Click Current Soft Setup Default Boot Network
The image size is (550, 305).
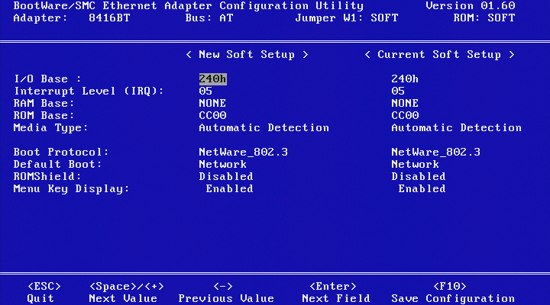click(415, 165)
